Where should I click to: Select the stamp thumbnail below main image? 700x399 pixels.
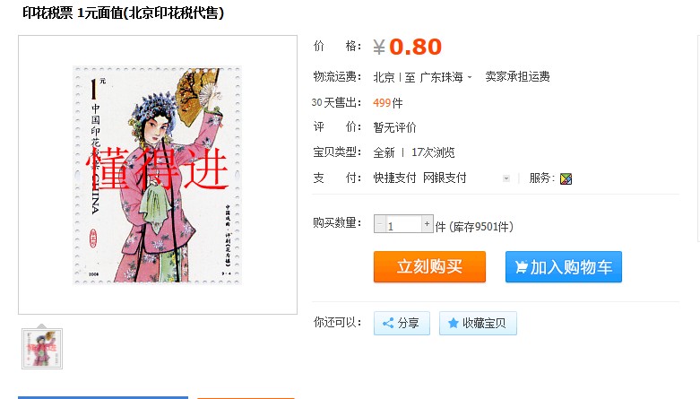tap(42, 349)
